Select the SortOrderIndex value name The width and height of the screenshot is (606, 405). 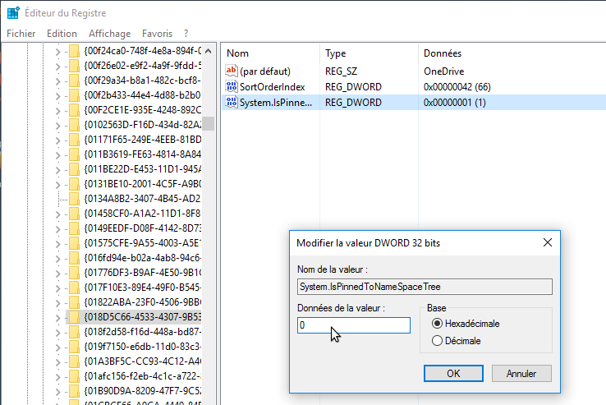click(272, 86)
